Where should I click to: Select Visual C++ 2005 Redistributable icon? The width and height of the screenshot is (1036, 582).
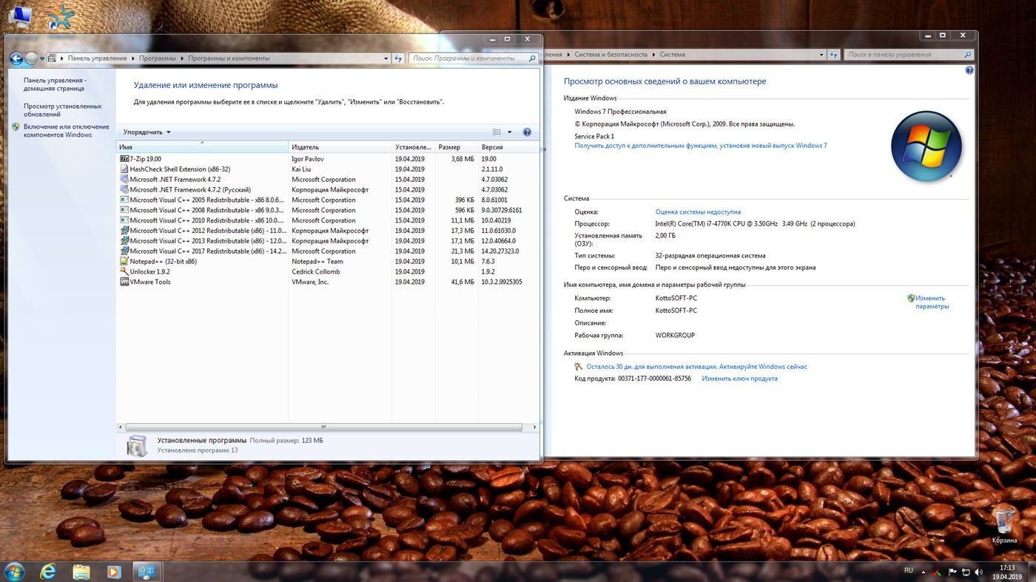point(124,200)
